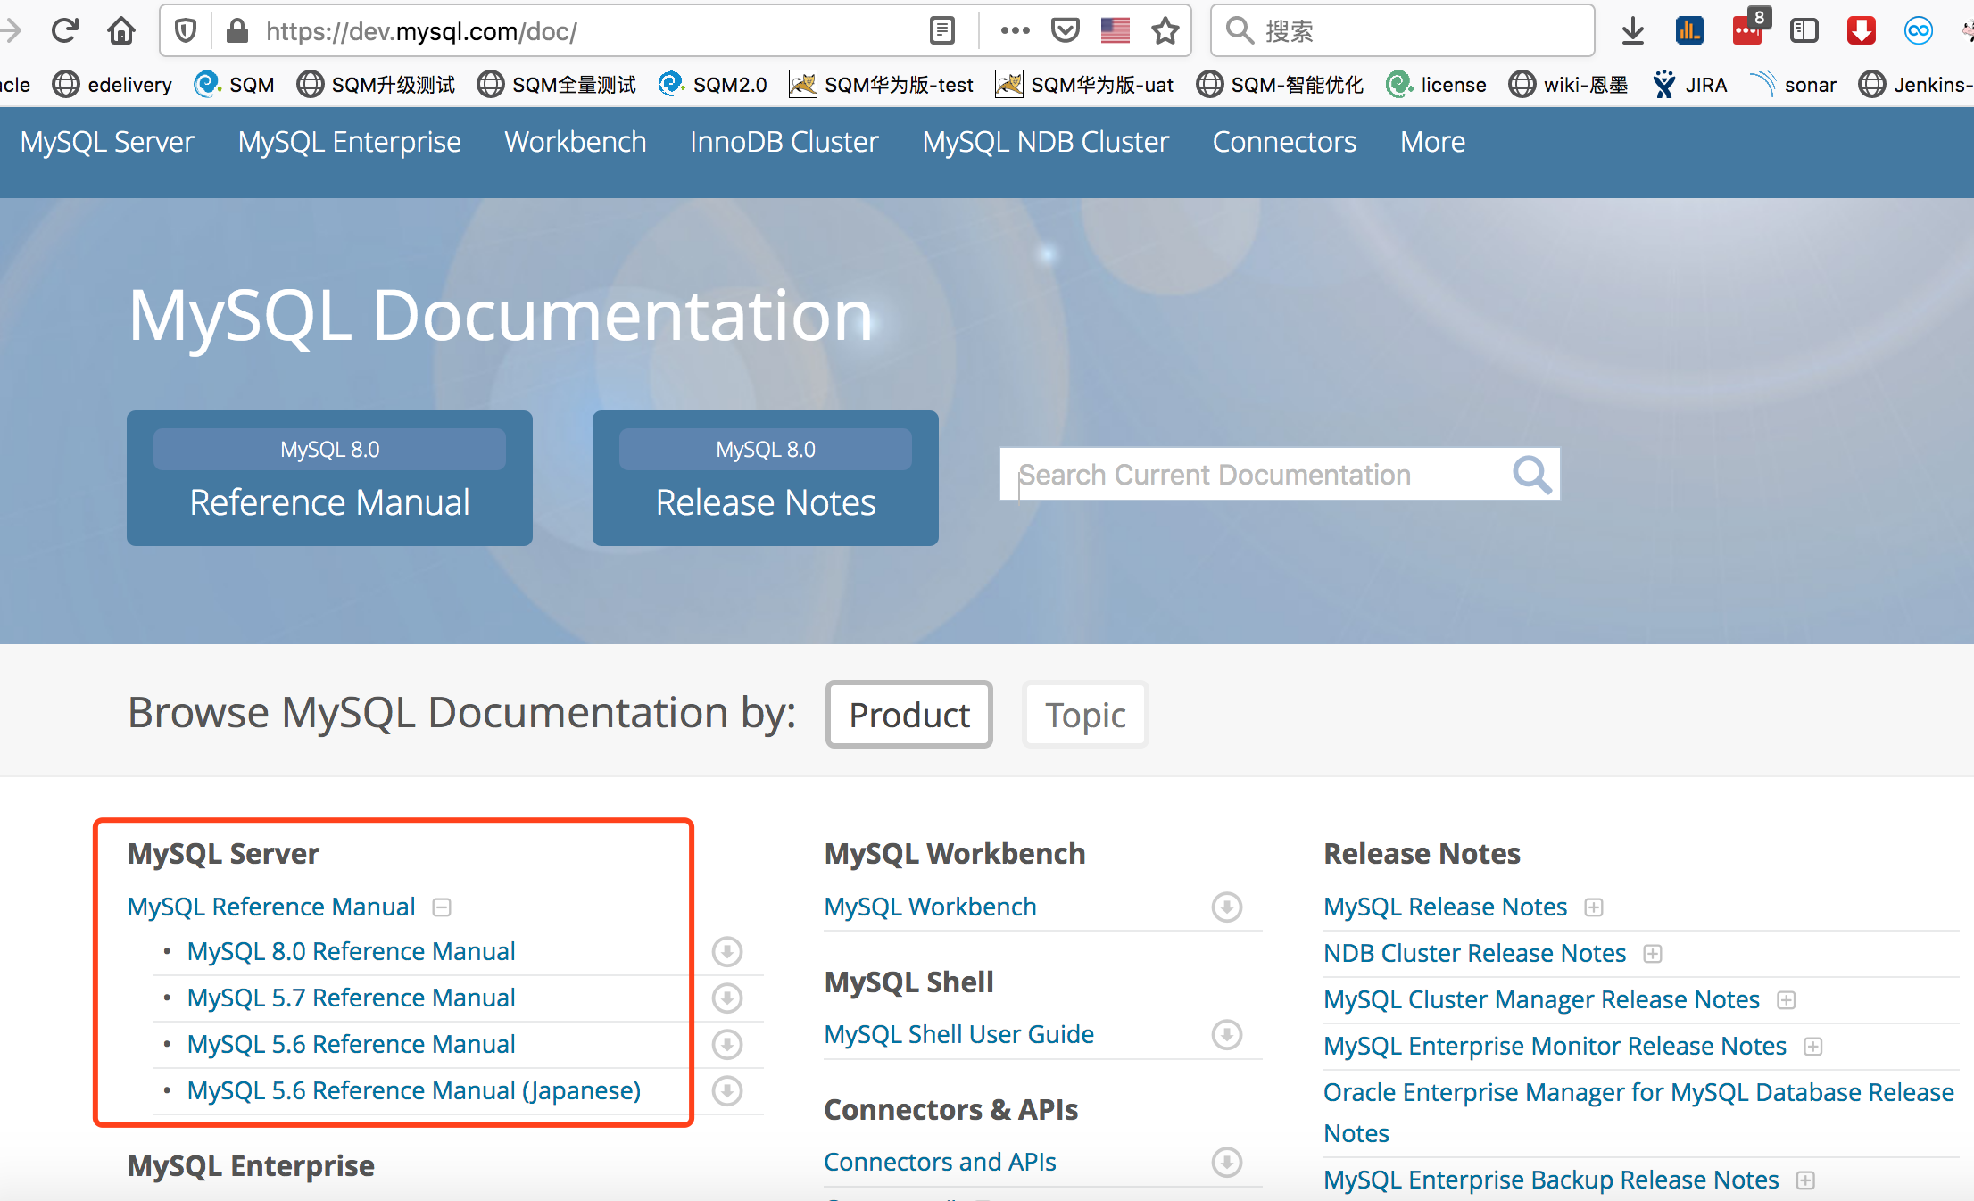This screenshot has height=1201, width=1974.
Task: Expand MySQL Enterprise Monitor Release Notes
Action: pyautogui.click(x=1812, y=1047)
